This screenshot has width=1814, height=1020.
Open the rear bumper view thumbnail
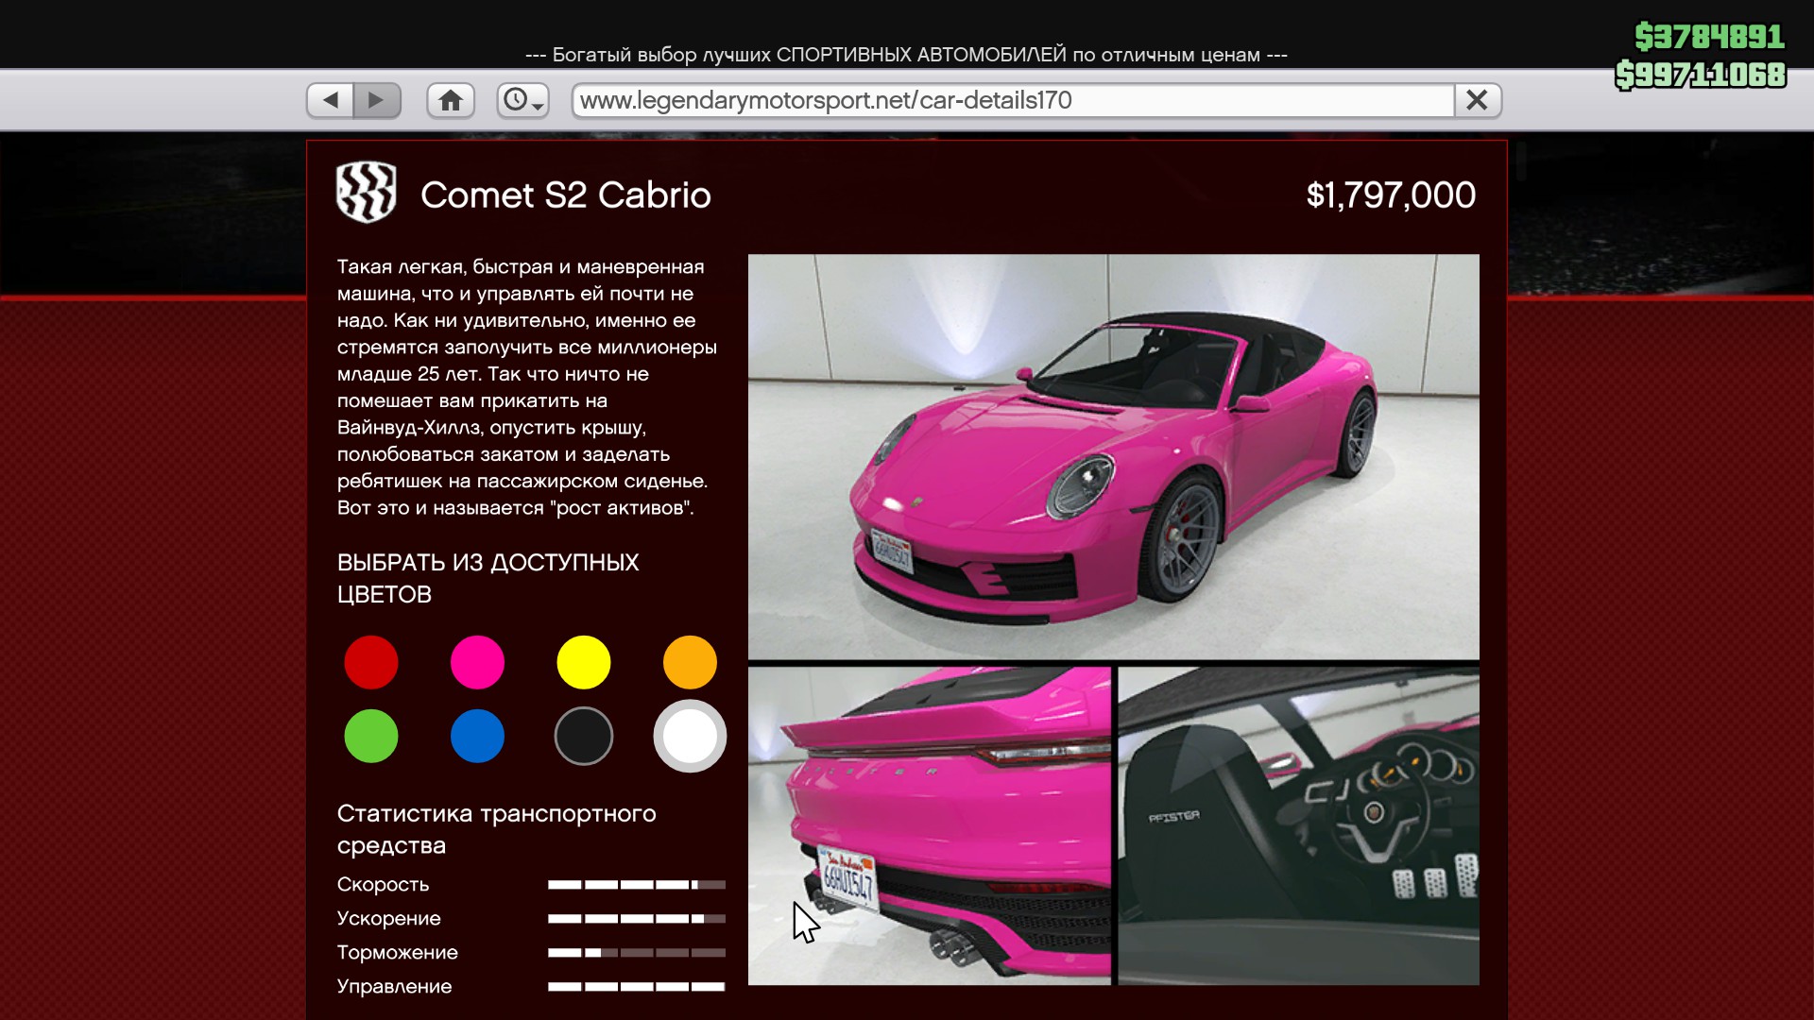930,825
